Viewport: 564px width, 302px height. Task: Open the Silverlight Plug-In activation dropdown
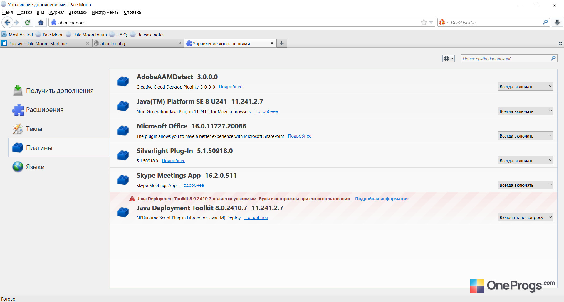[x=526, y=160]
